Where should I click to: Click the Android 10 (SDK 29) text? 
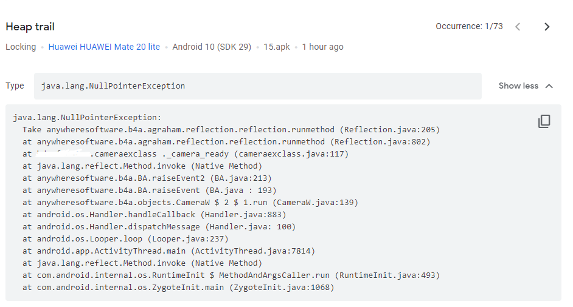point(212,47)
